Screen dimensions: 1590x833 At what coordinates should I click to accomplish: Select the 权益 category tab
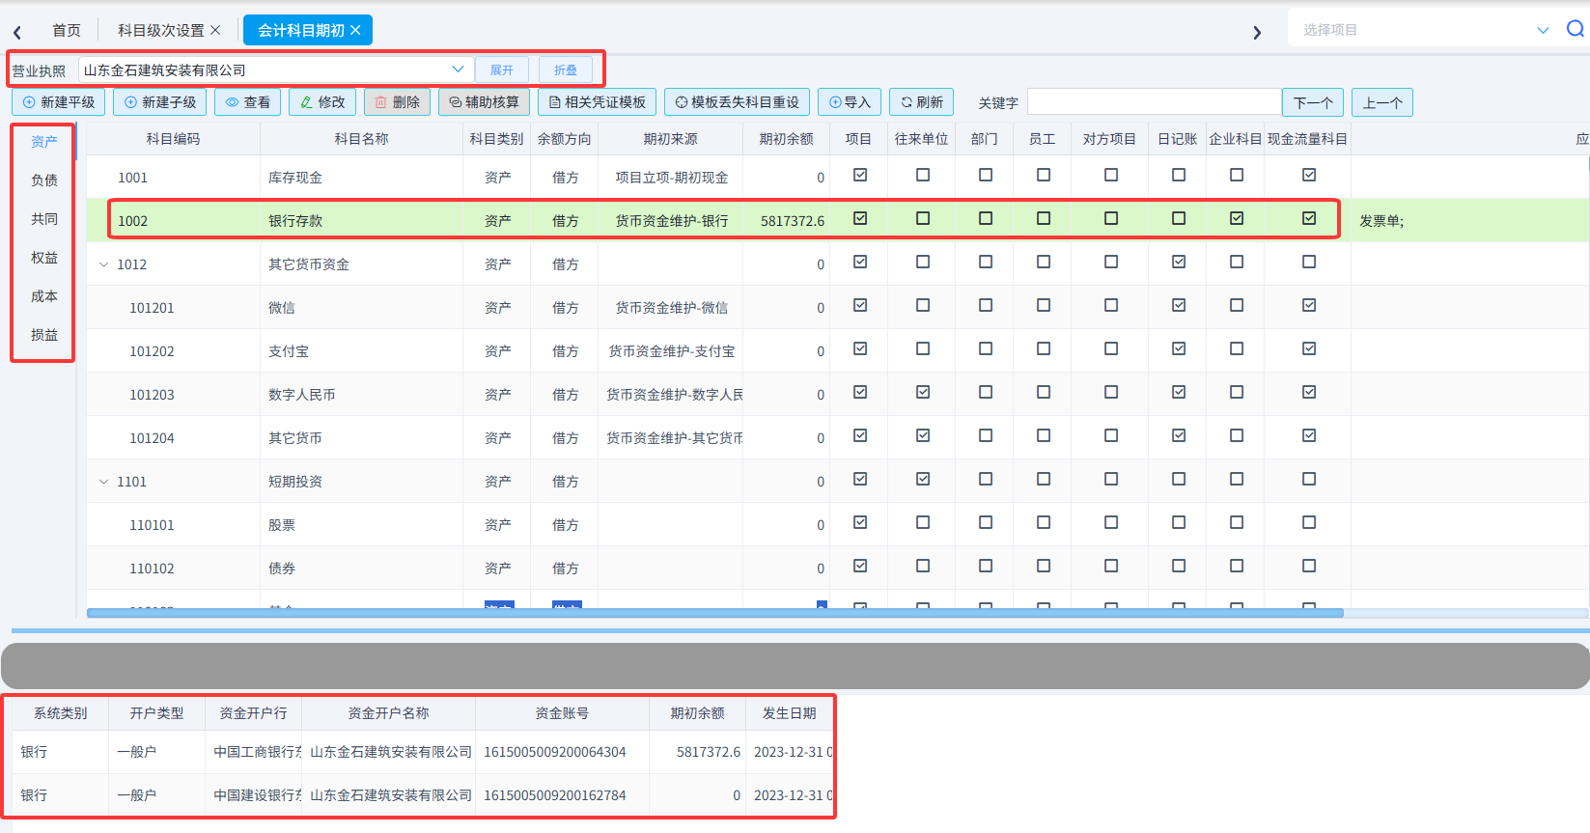click(x=44, y=258)
